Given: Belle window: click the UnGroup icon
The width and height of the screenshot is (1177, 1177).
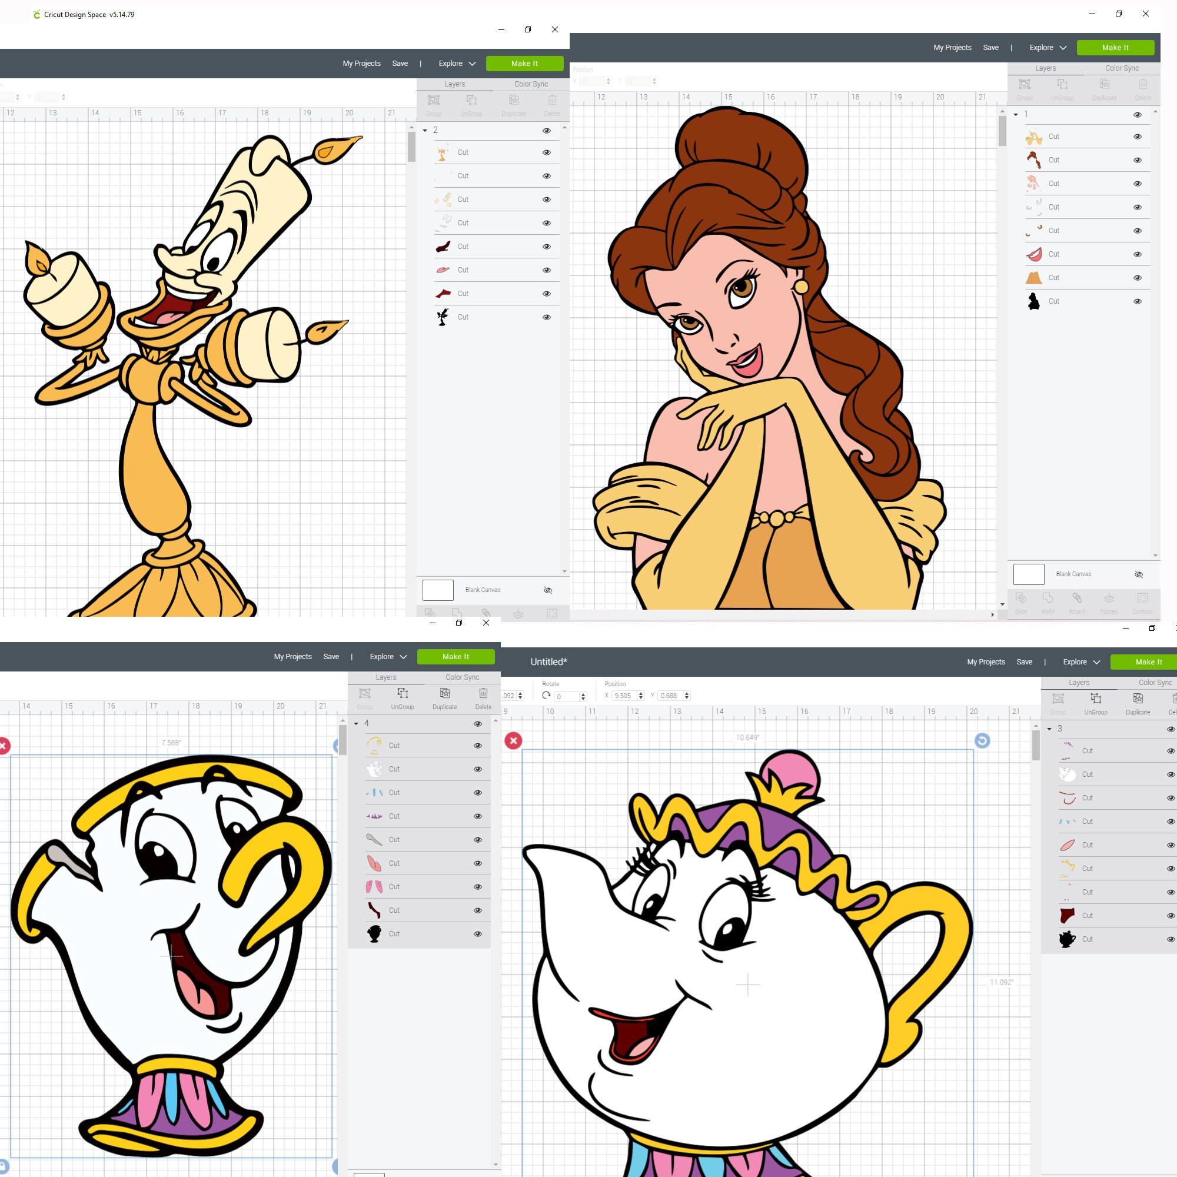Looking at the screenshot, I should coord(1062,84).
